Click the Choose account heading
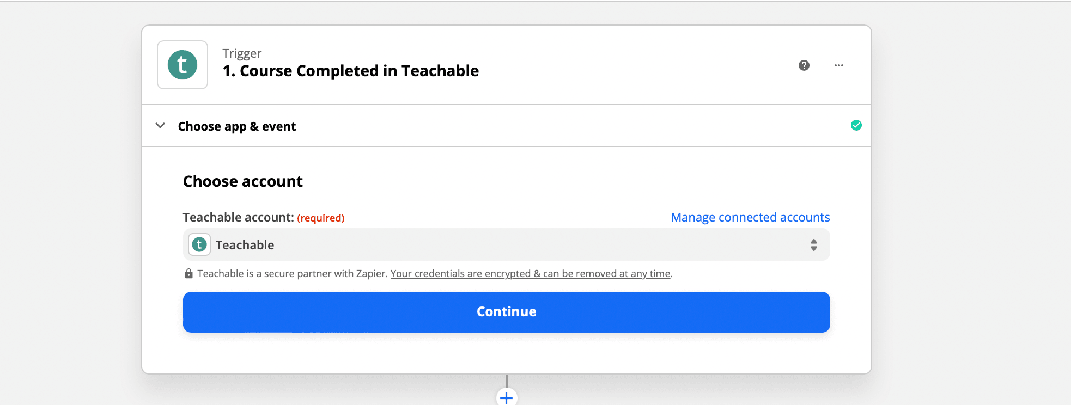Viewport: 1071px width, 405px height. (x=242, y=181)
